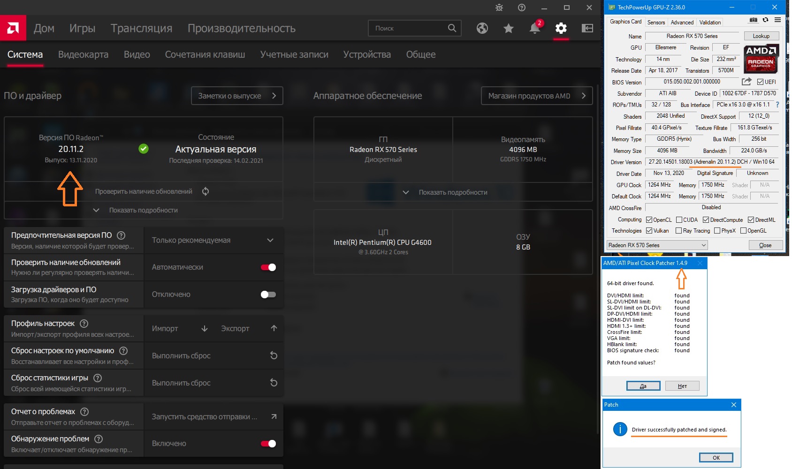Click the GPU-Z refresh icon
This screenshot has height=469, width=792.
(765, 20)
